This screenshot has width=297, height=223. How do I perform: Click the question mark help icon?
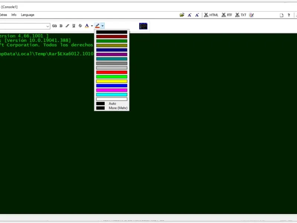coord(288,15)
